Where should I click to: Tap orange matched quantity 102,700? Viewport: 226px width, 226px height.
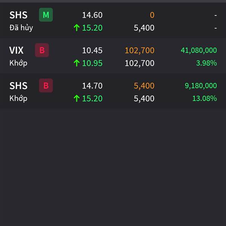tap(139, 50)
